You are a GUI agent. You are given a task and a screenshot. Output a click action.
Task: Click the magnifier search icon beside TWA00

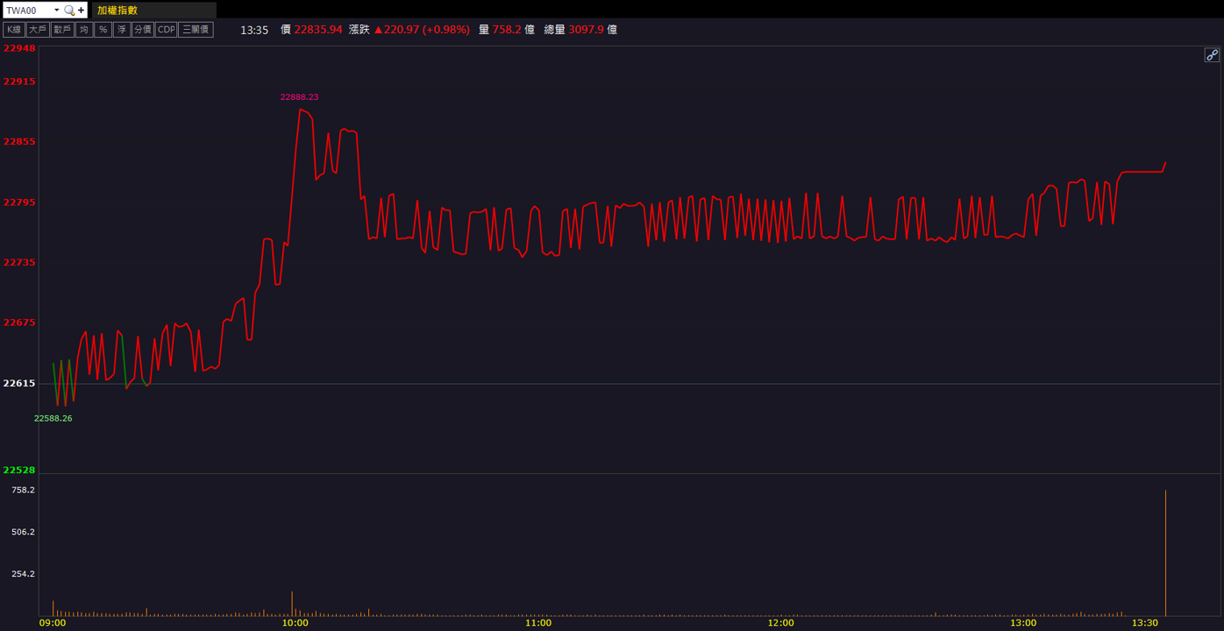pyautogui.click(x=69, y=11)
